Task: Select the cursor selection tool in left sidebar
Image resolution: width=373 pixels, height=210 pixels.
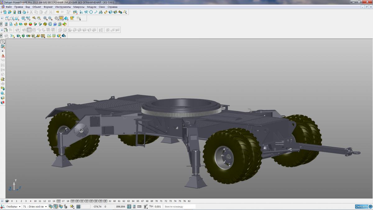Action: 2,42
